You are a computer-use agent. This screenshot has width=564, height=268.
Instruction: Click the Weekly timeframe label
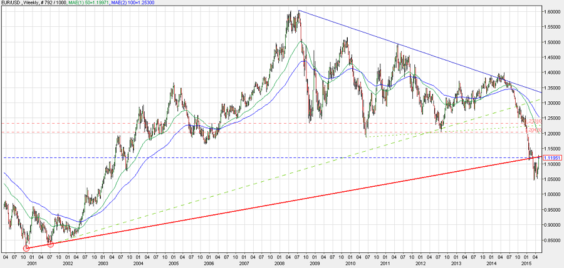pos(29,3)
